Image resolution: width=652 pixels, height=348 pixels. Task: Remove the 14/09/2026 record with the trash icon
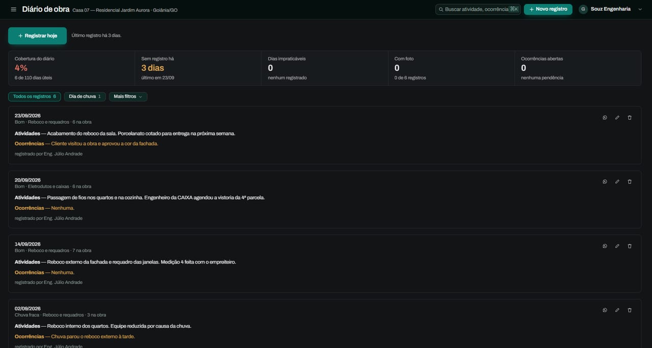[x=630, y=246]
